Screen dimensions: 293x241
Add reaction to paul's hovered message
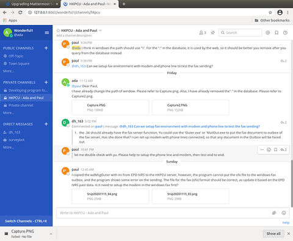(269, 149)
